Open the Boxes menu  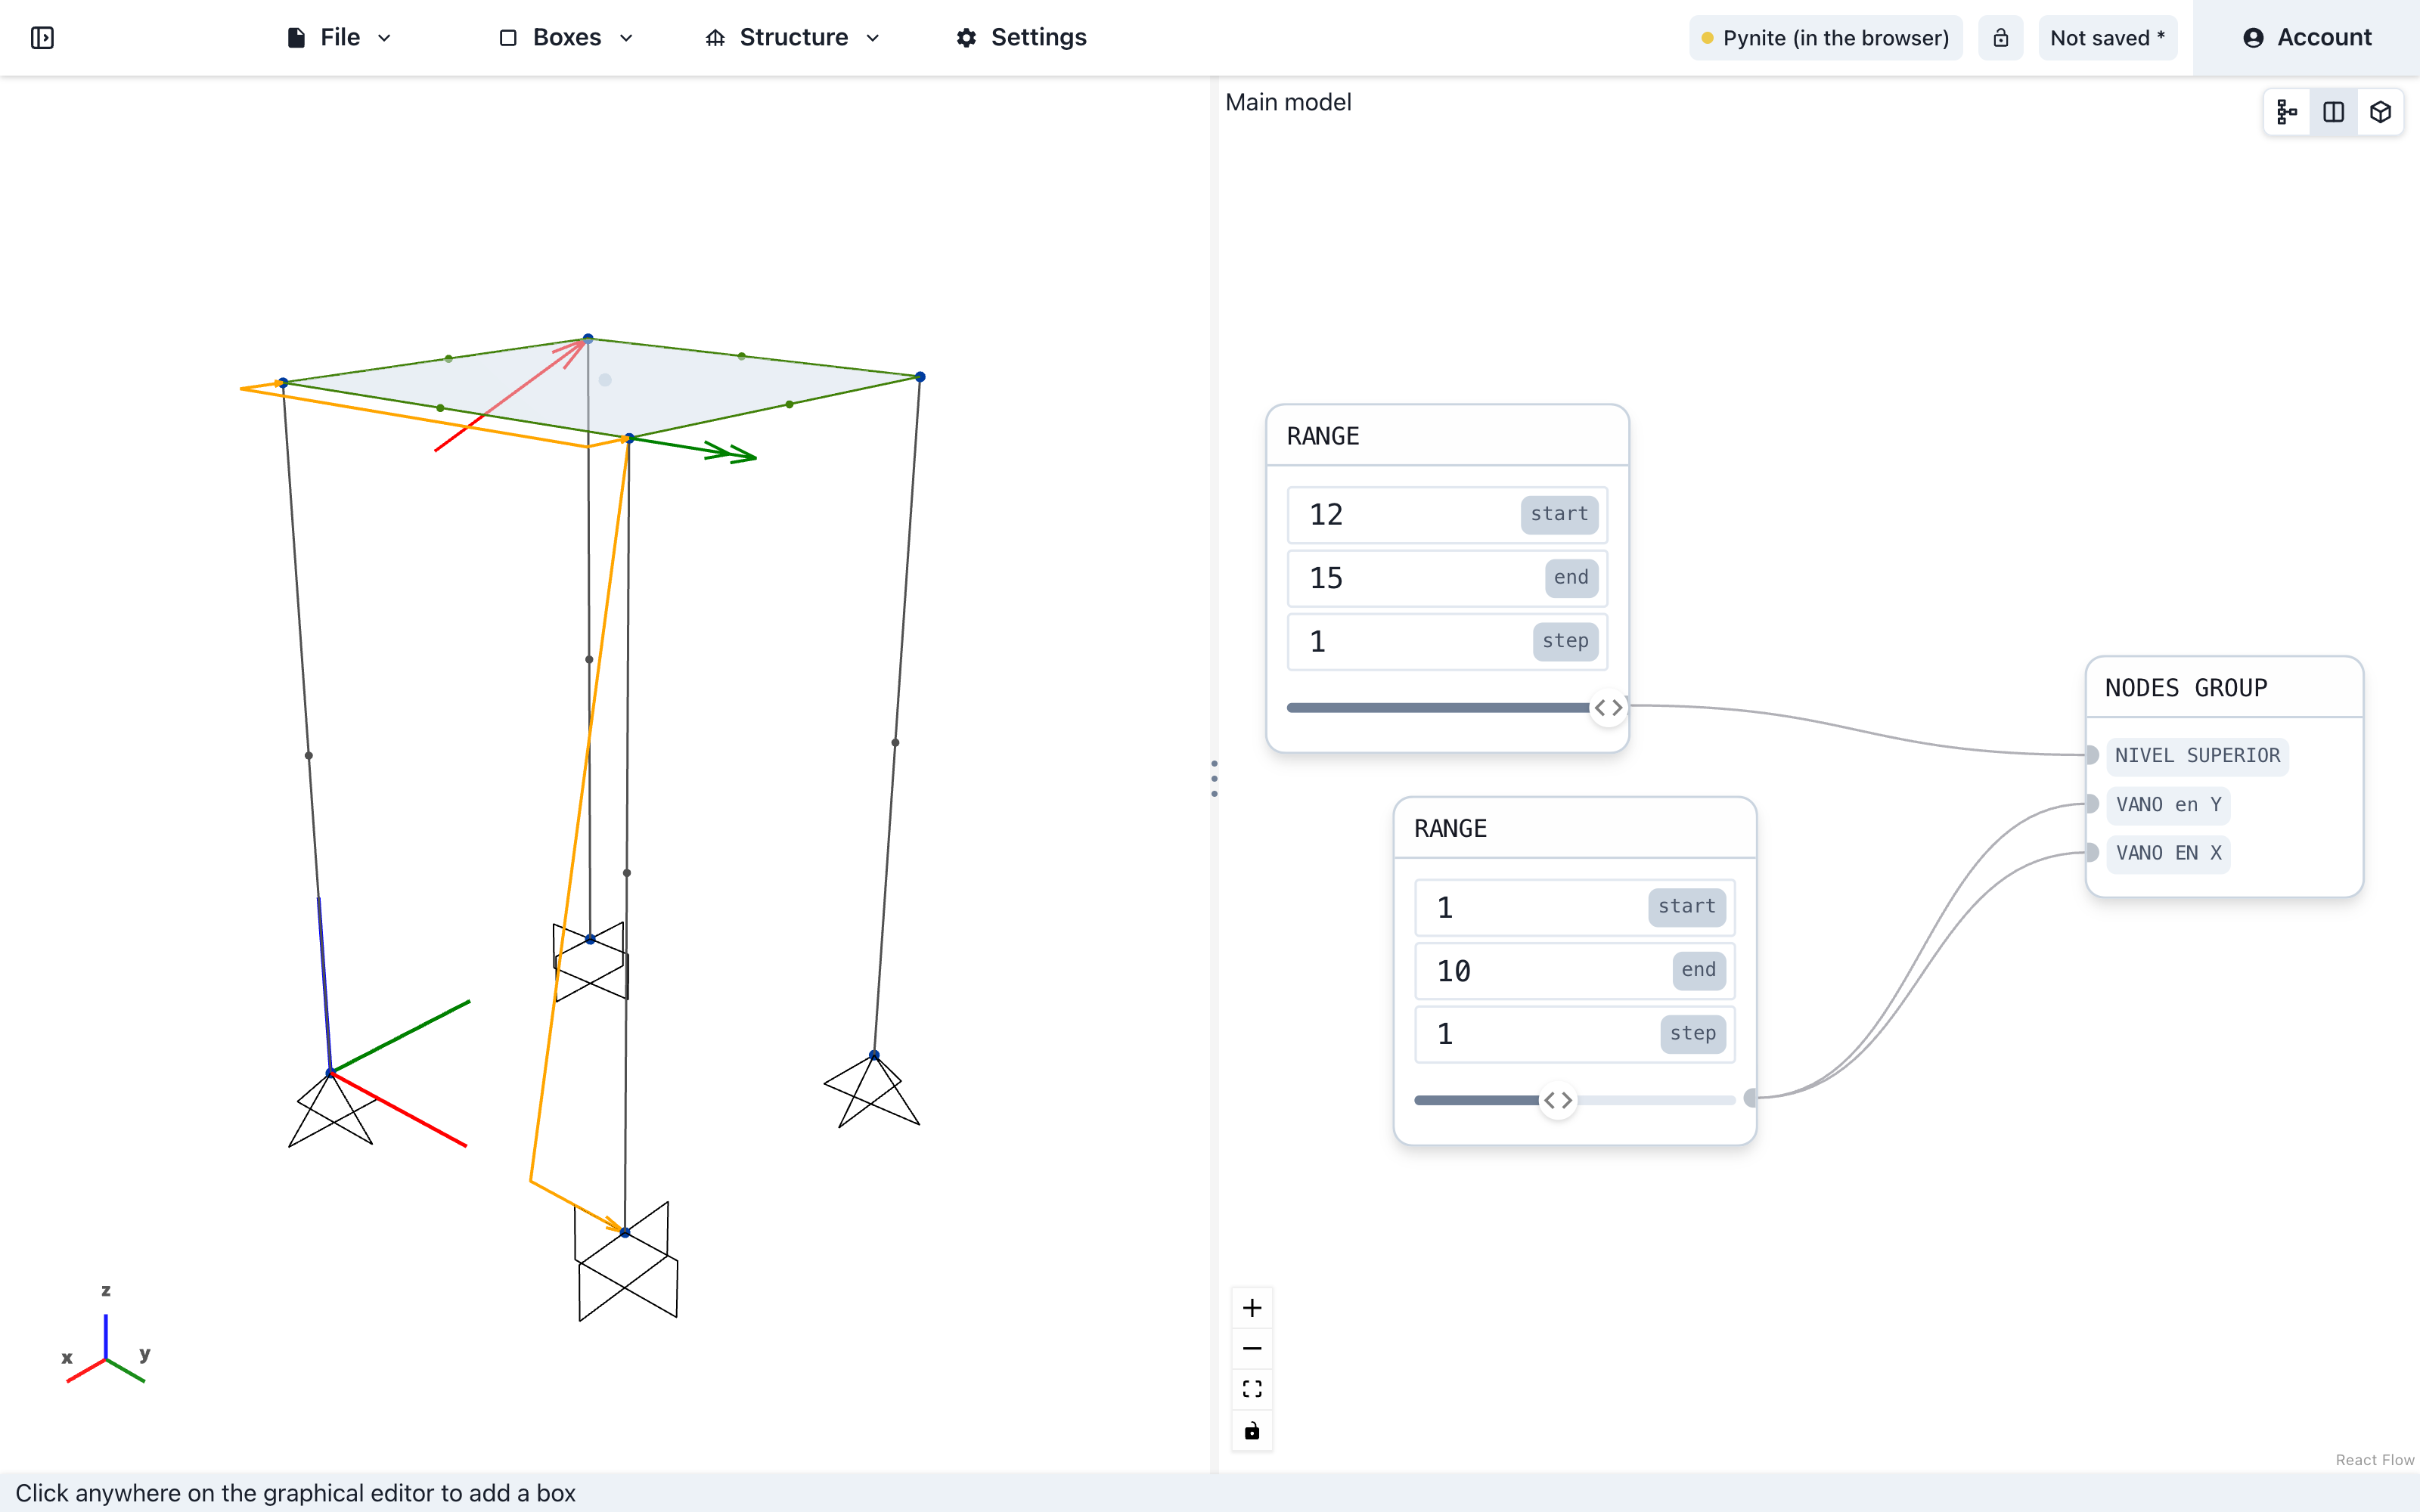click(x=566, y=38)
